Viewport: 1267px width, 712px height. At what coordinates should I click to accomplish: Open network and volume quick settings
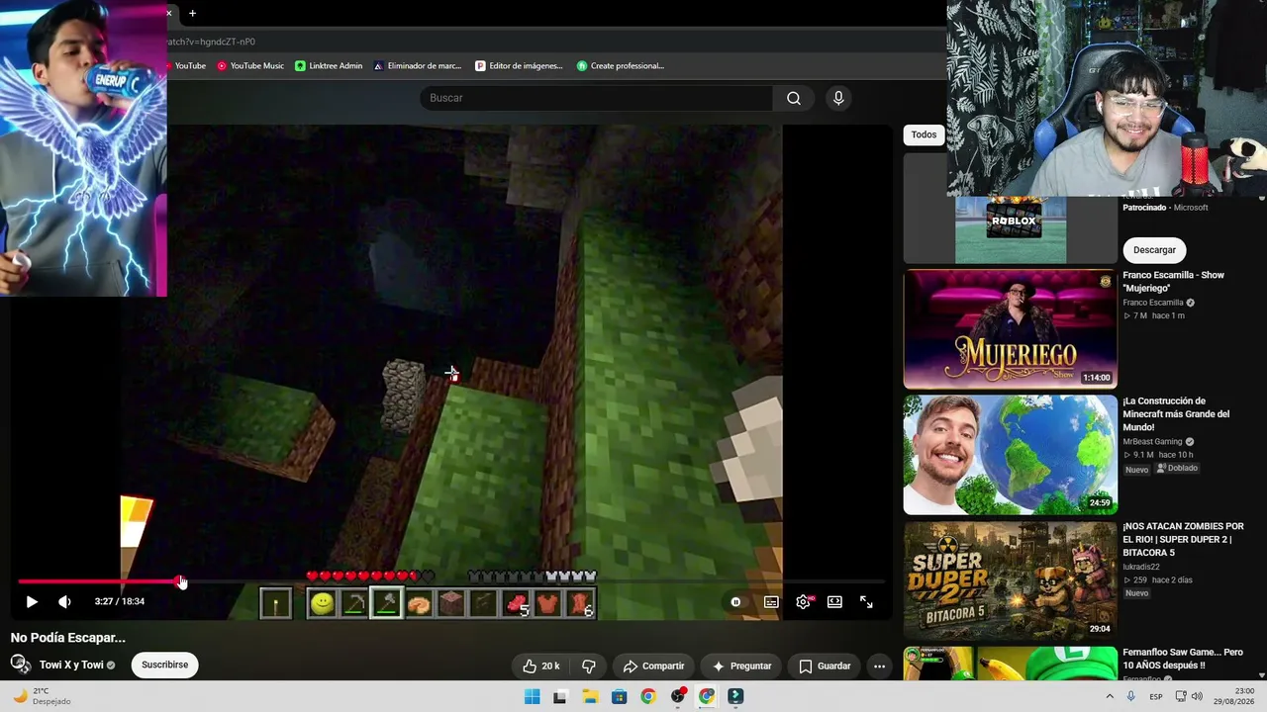[1187, 696]
